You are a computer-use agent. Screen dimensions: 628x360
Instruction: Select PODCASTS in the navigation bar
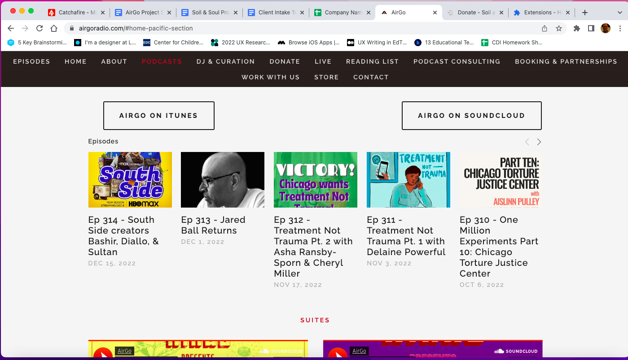coord(162,61)
